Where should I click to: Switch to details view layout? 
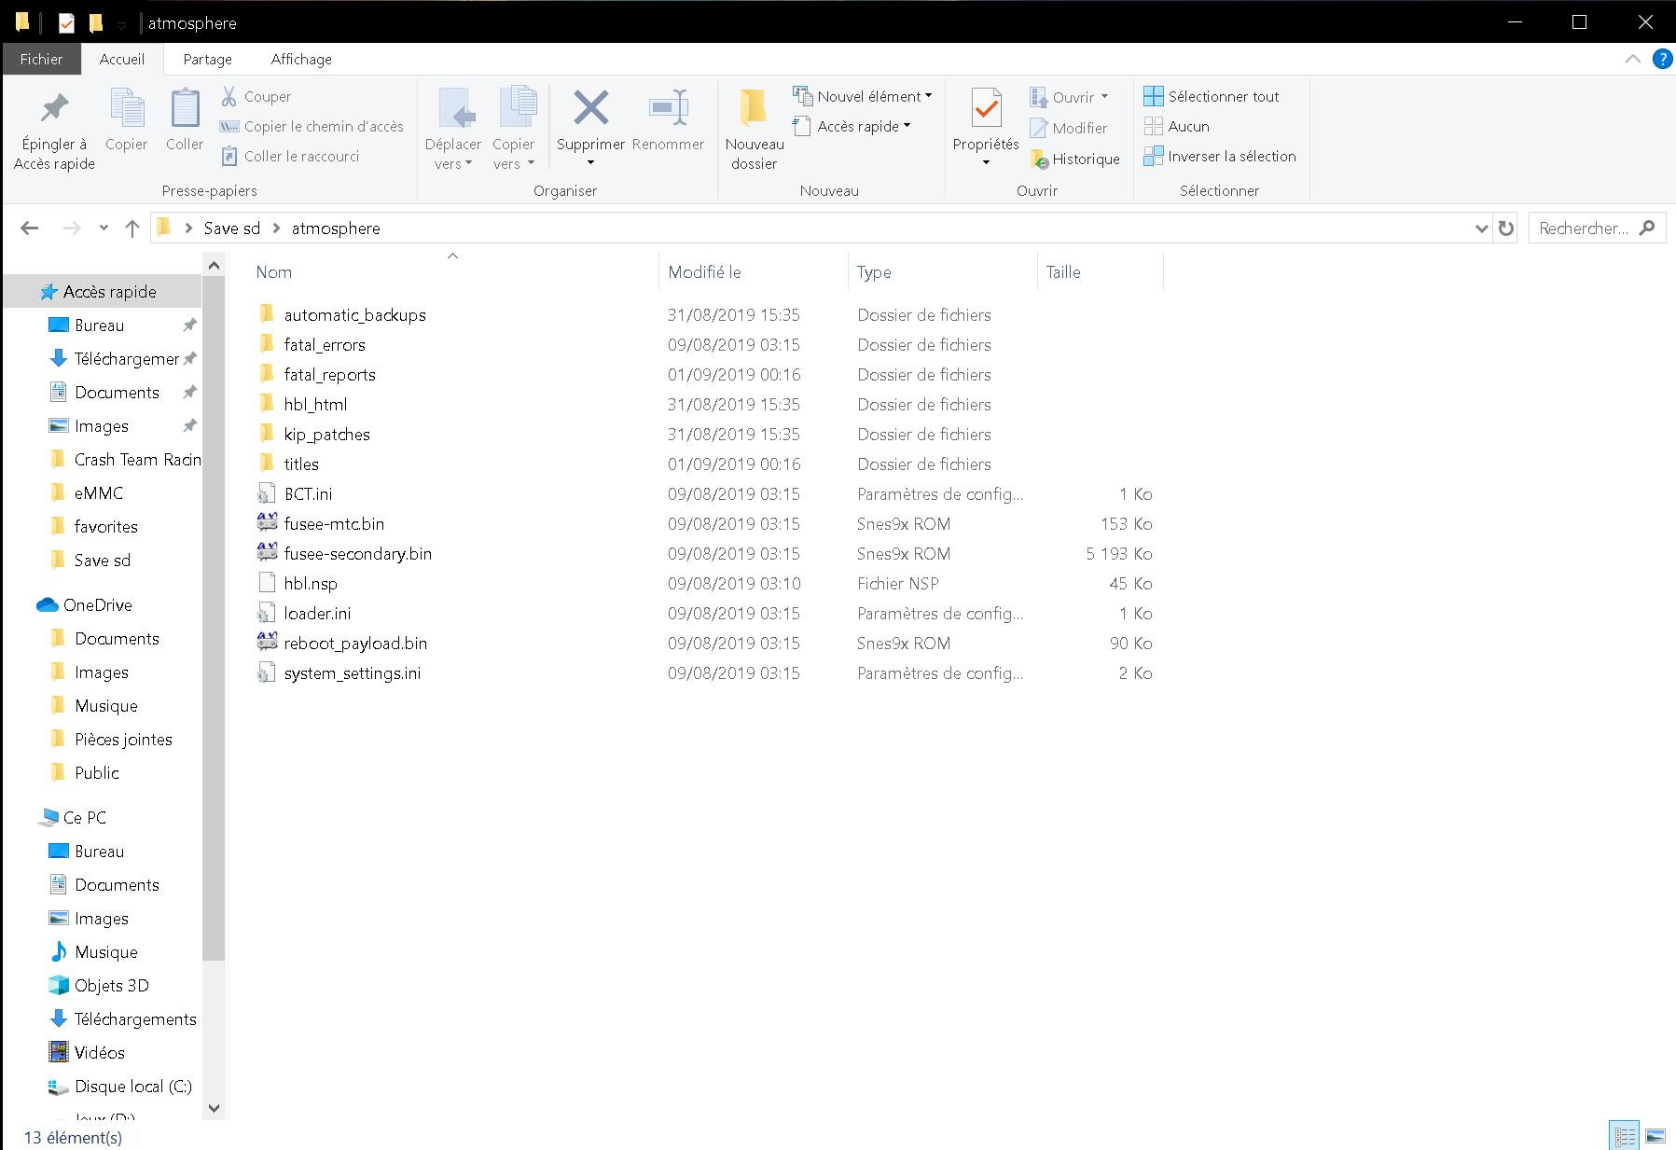(1625, 1136)
